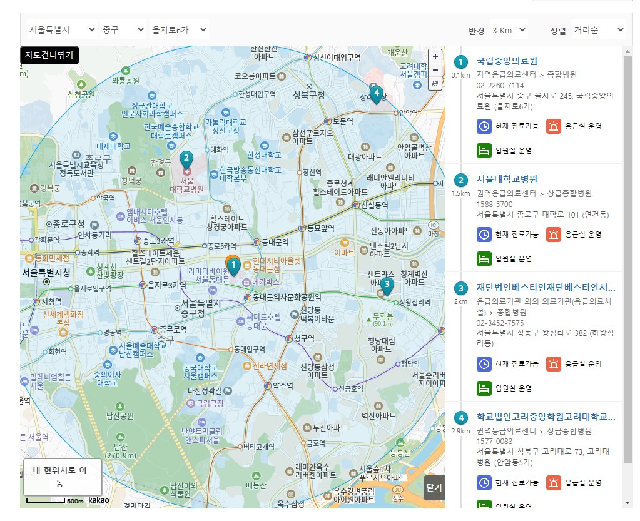The height and width of the screenshot is (521, 640).
Task: Click scrollbar up arrow in results list
Action: [627, 51]
